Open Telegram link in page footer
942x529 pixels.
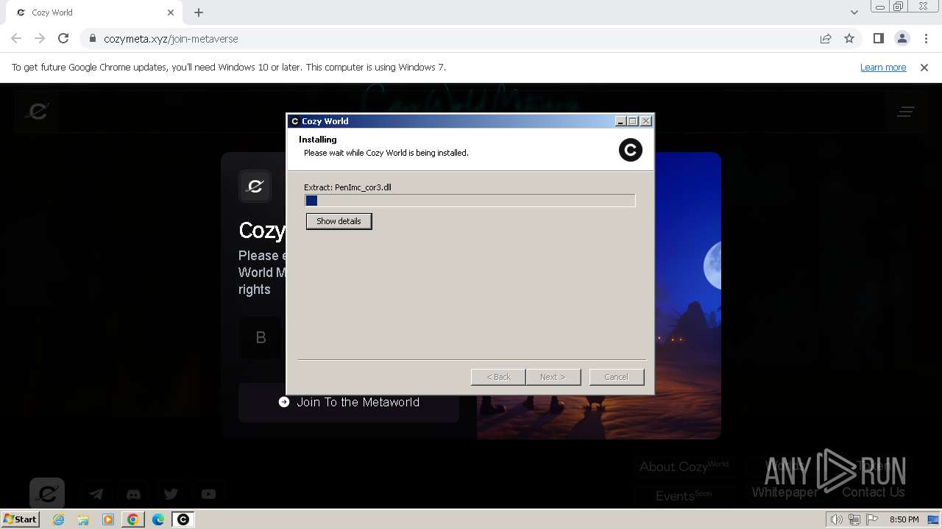pyautogui.click(x=96, y=494)
